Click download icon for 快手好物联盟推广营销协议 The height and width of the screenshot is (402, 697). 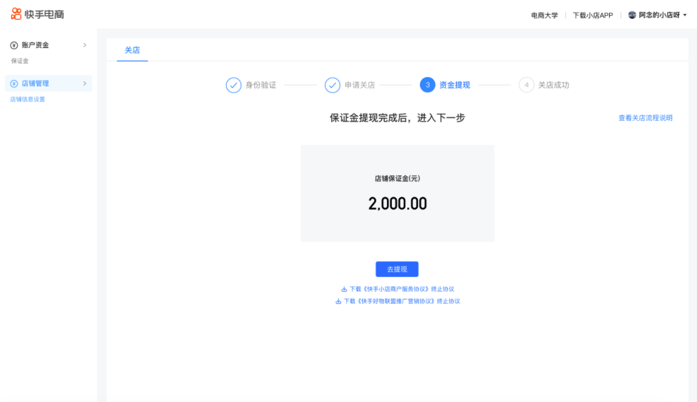[x=338, y=301]
